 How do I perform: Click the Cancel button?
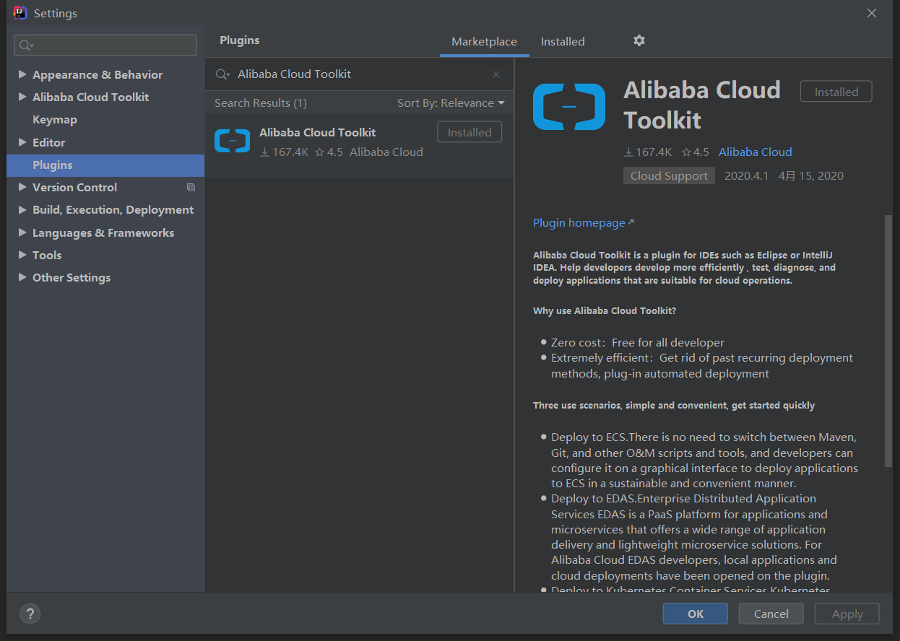(771, 614)
